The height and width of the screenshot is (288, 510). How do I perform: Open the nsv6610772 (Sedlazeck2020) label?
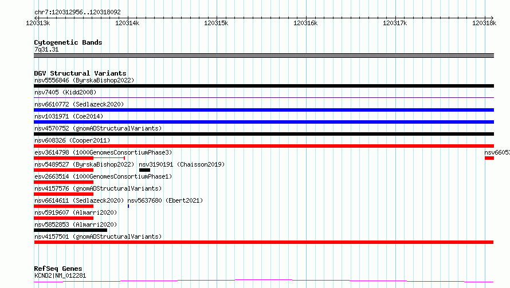pyautogui.click(x=79, y=104)
